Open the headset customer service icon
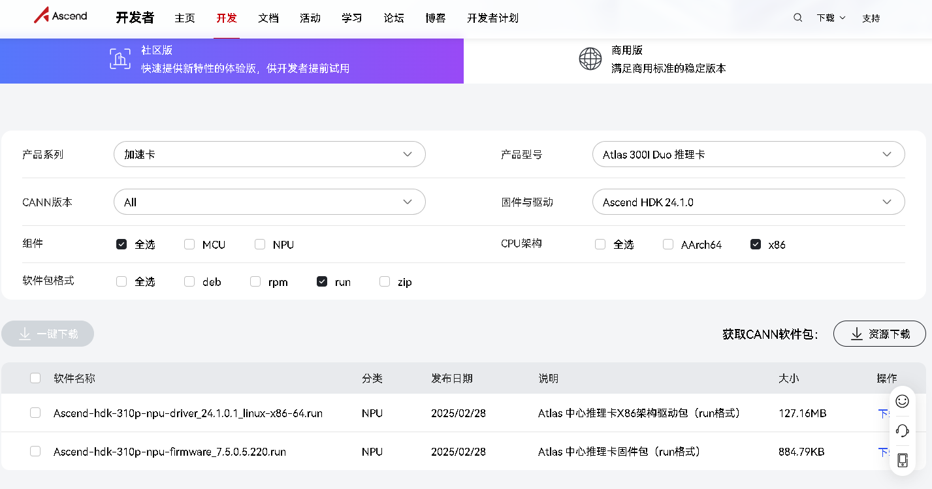This screenshot has height=489, width=932. 902,430
